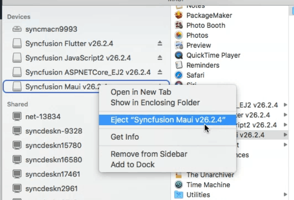Image resolution: width=294 pixels, height=200 pixels.
Task: Select syncdeskn15780 shared computer name
Action: (53, 146)
